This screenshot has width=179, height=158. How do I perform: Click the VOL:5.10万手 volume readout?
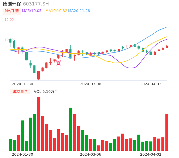[x=46, y=92]
